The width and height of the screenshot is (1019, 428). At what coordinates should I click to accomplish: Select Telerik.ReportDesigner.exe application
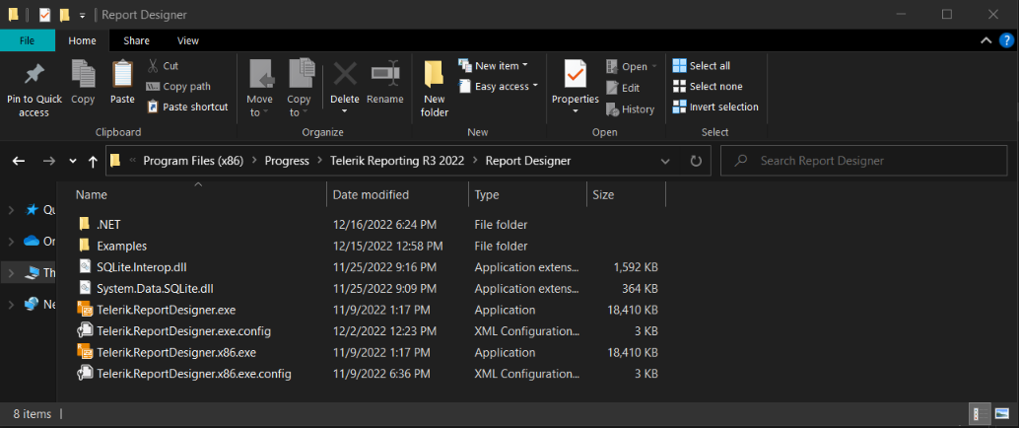click(x=368, y=310)
